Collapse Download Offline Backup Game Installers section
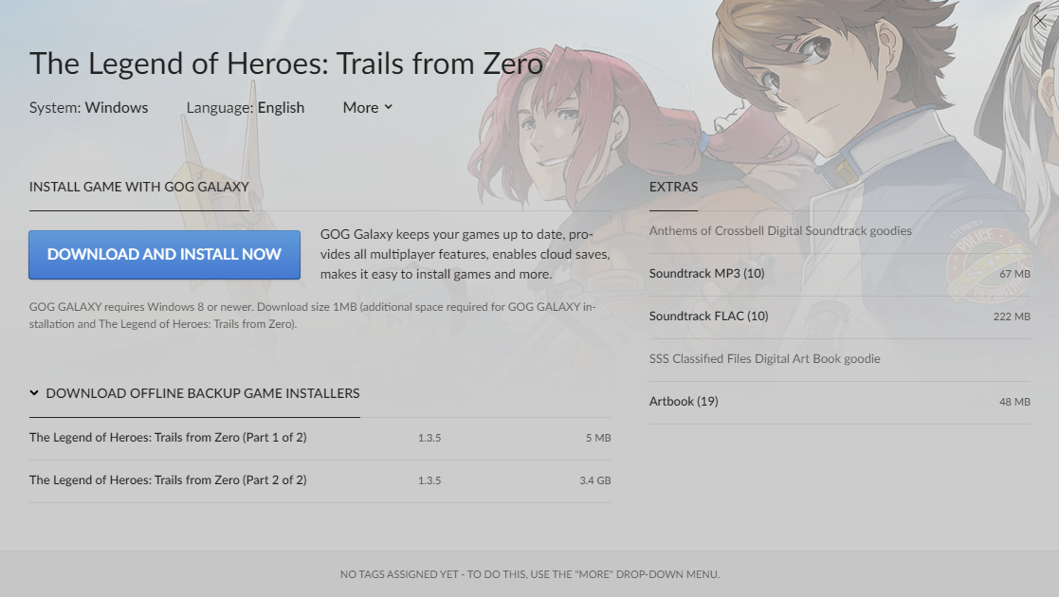The height and width of the screenshot is (597, 1059). (194, 393)
